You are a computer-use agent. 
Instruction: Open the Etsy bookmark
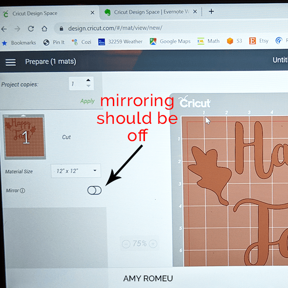[259, 41]
